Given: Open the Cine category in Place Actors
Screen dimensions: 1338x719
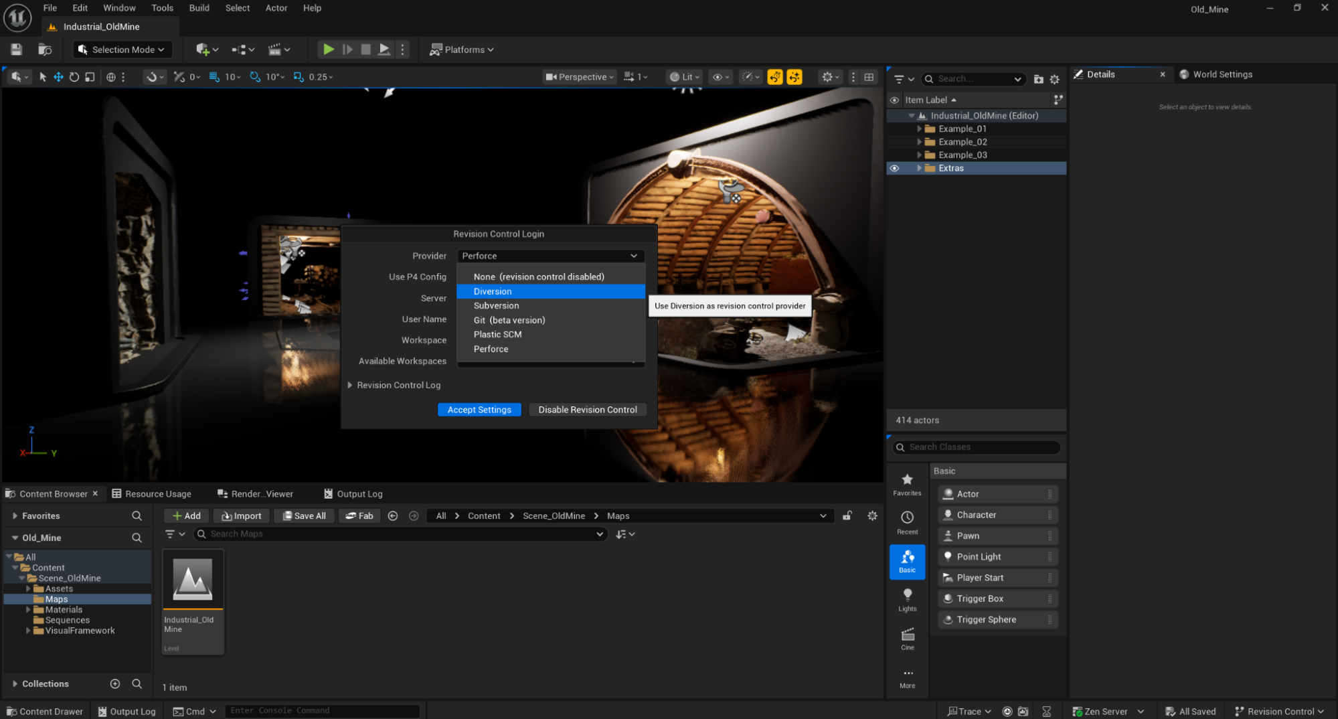Looking at the screenshot, I should coord(907,638).
